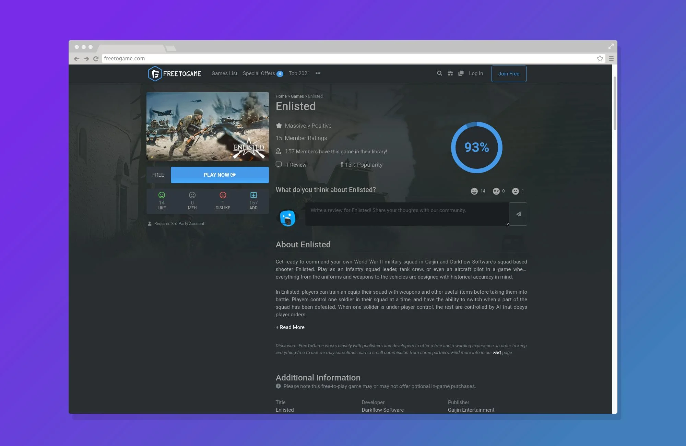Click in the review text area
686x446 pixels.
[407, 214]
